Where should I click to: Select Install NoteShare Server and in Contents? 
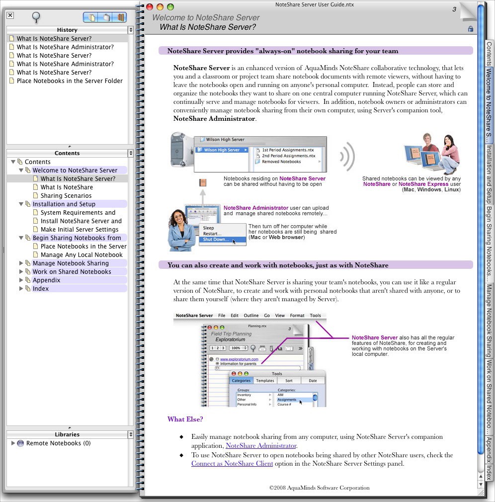click(81, 221)
